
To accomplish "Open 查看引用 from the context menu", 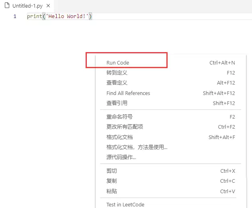I will coord(117,103).
